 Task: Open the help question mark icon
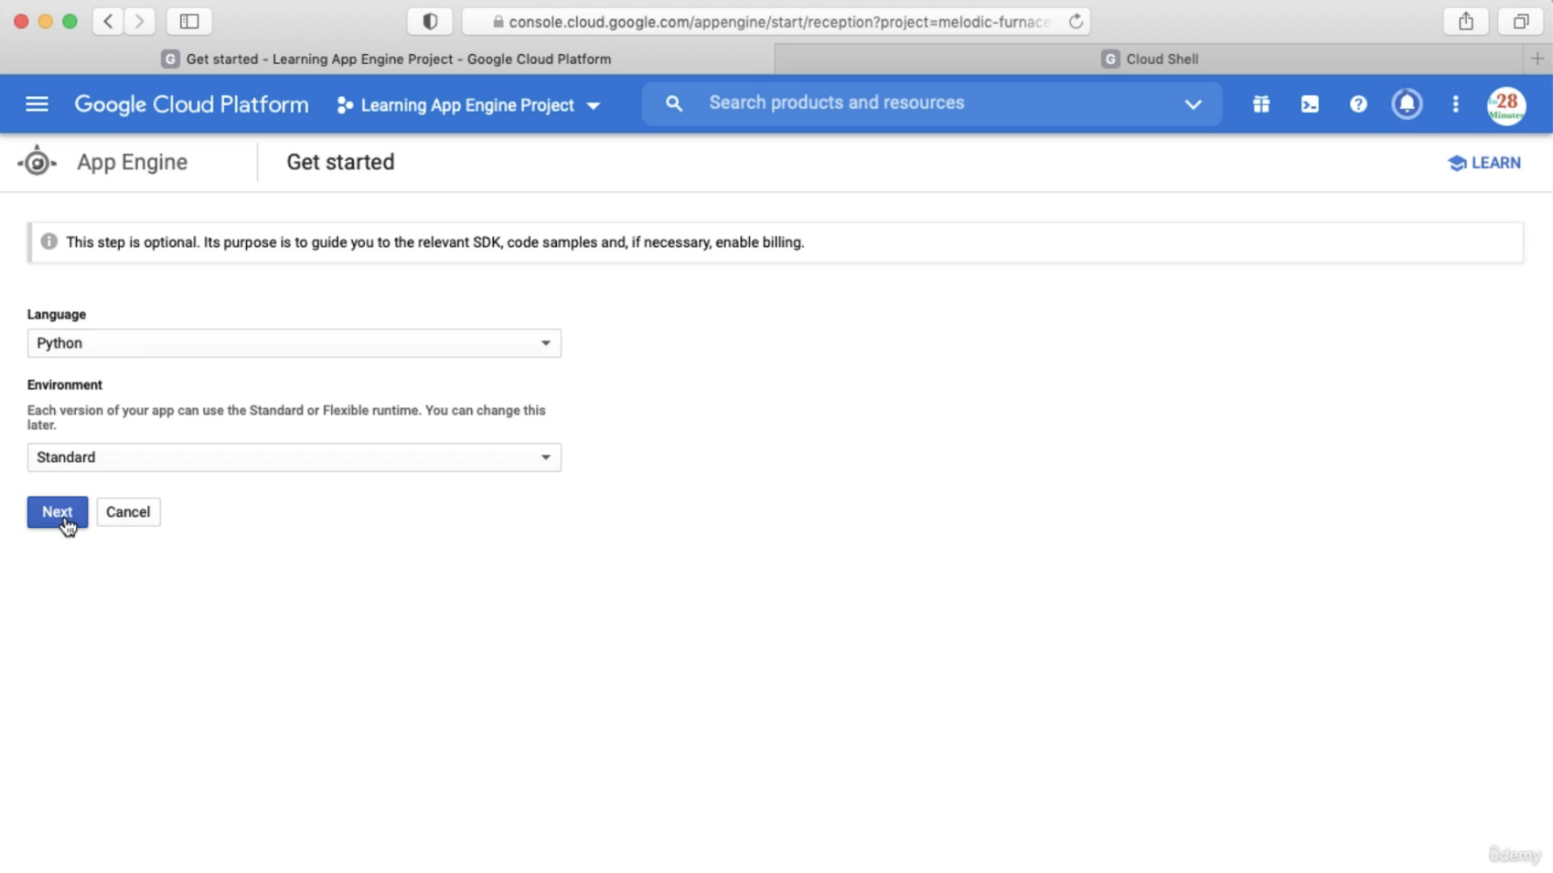(x=1358, y=104)
